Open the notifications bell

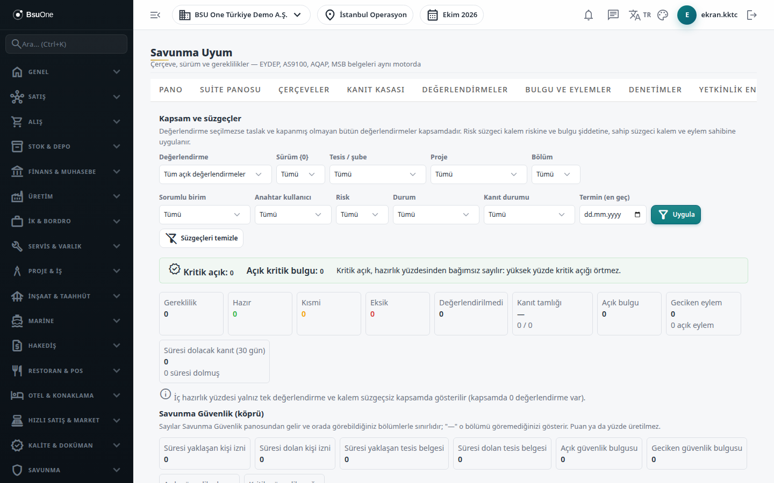pyautogui.click(x=589, y=15)
